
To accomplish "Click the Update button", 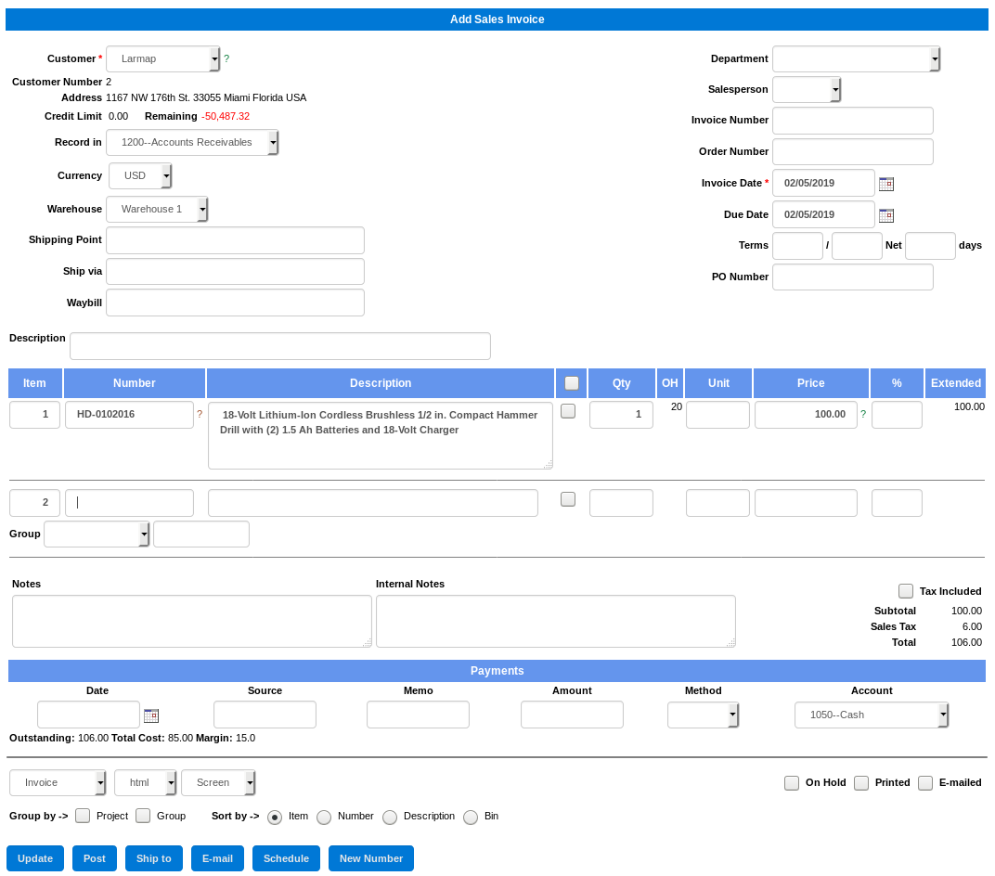I will pyautogui.click(x=35, y=858).
